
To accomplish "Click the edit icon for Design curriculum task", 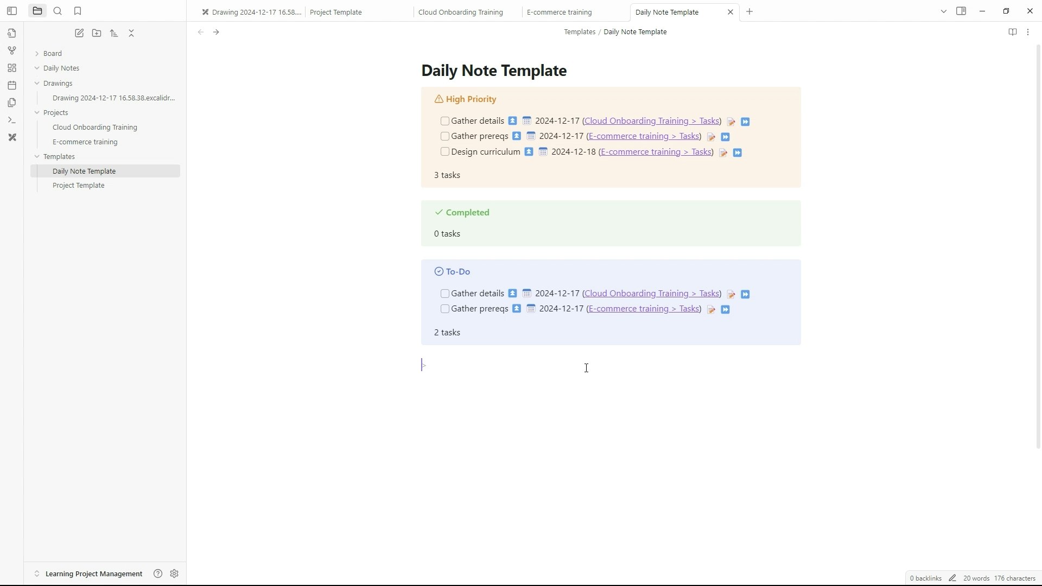I will tap(723, 152).
